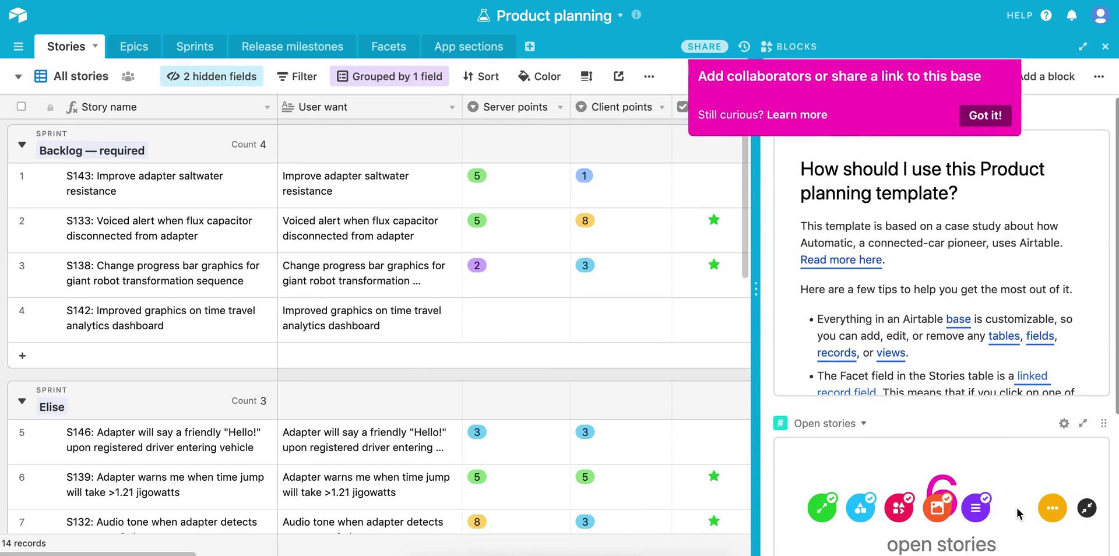Click the grid view icon beside All stories
The width and height of the screenshot is (1119, 556).
tap(41, 76)
